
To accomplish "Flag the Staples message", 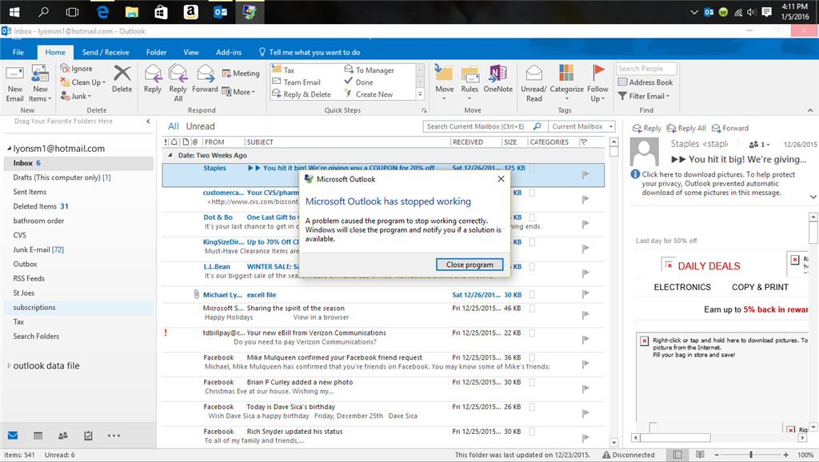I will coord(585,175).
